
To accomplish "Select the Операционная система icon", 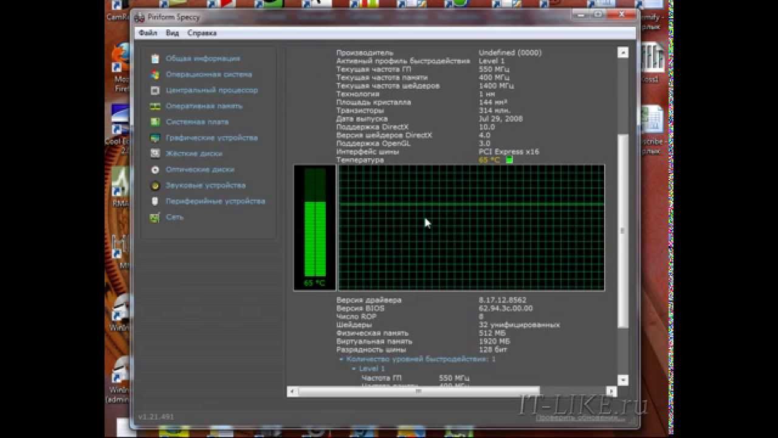I will (x=155, y=74).
